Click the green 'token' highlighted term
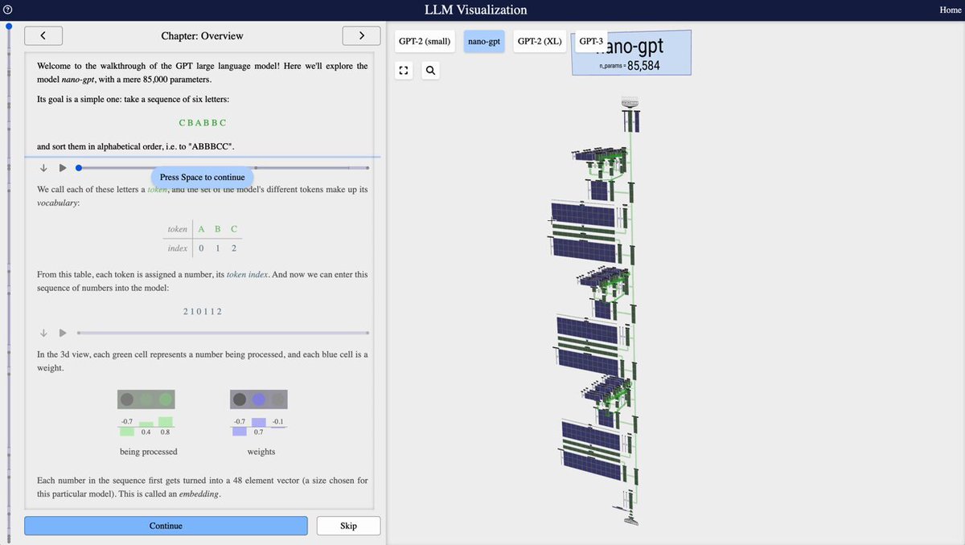This screenshot has width=965, height=545. [x=157, y=190]
